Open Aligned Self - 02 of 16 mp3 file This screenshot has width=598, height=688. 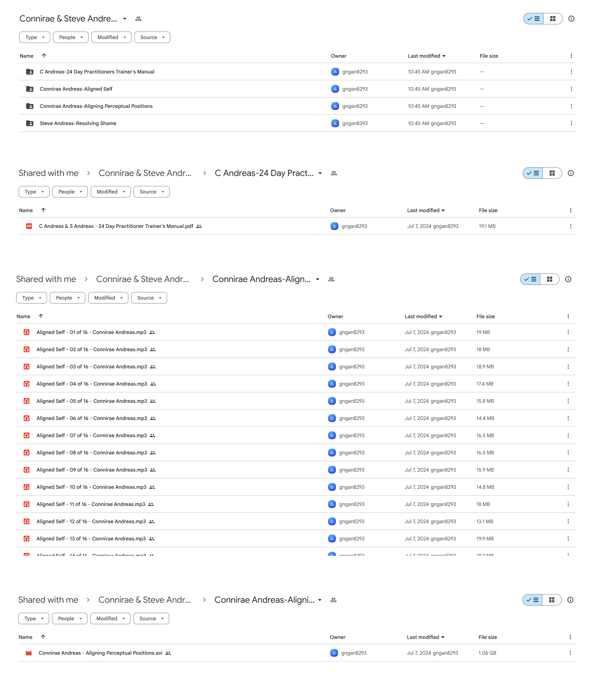click(x=92, y=349)
